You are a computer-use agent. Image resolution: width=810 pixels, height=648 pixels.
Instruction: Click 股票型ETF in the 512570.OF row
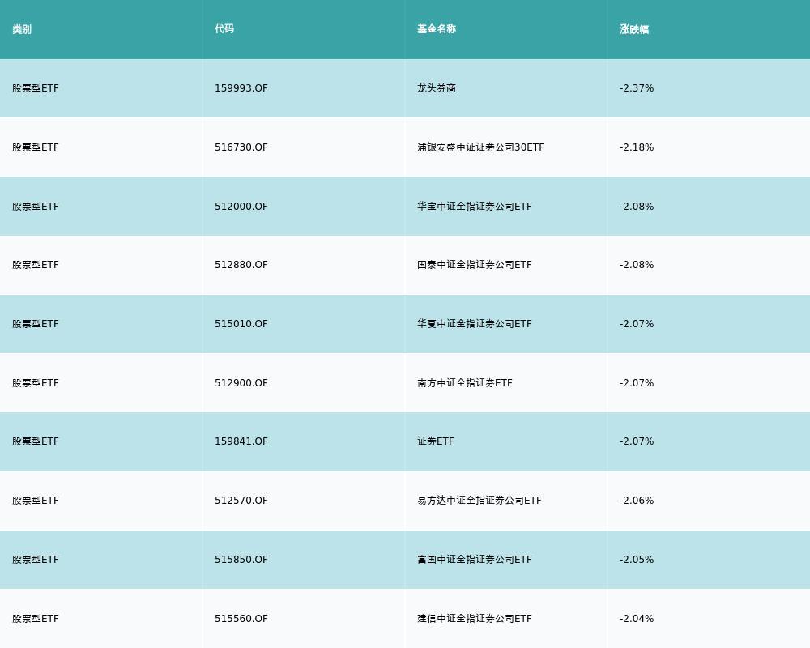coord(35,501)
